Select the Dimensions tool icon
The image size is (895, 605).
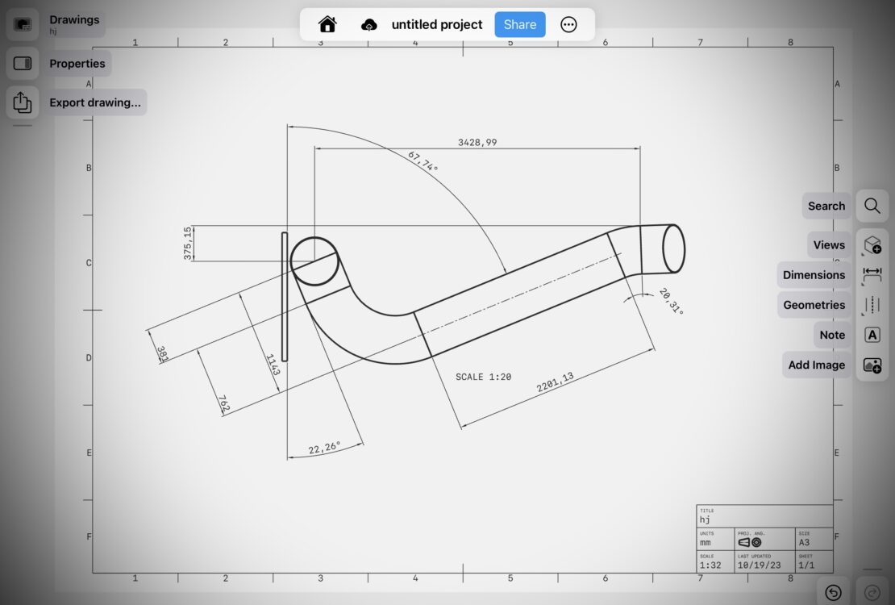click(x=872, y=275)
